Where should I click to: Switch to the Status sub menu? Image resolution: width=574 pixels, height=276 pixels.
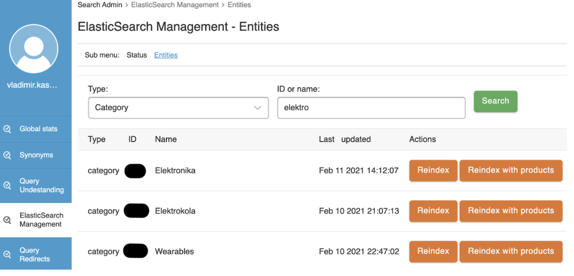[137, 55]
